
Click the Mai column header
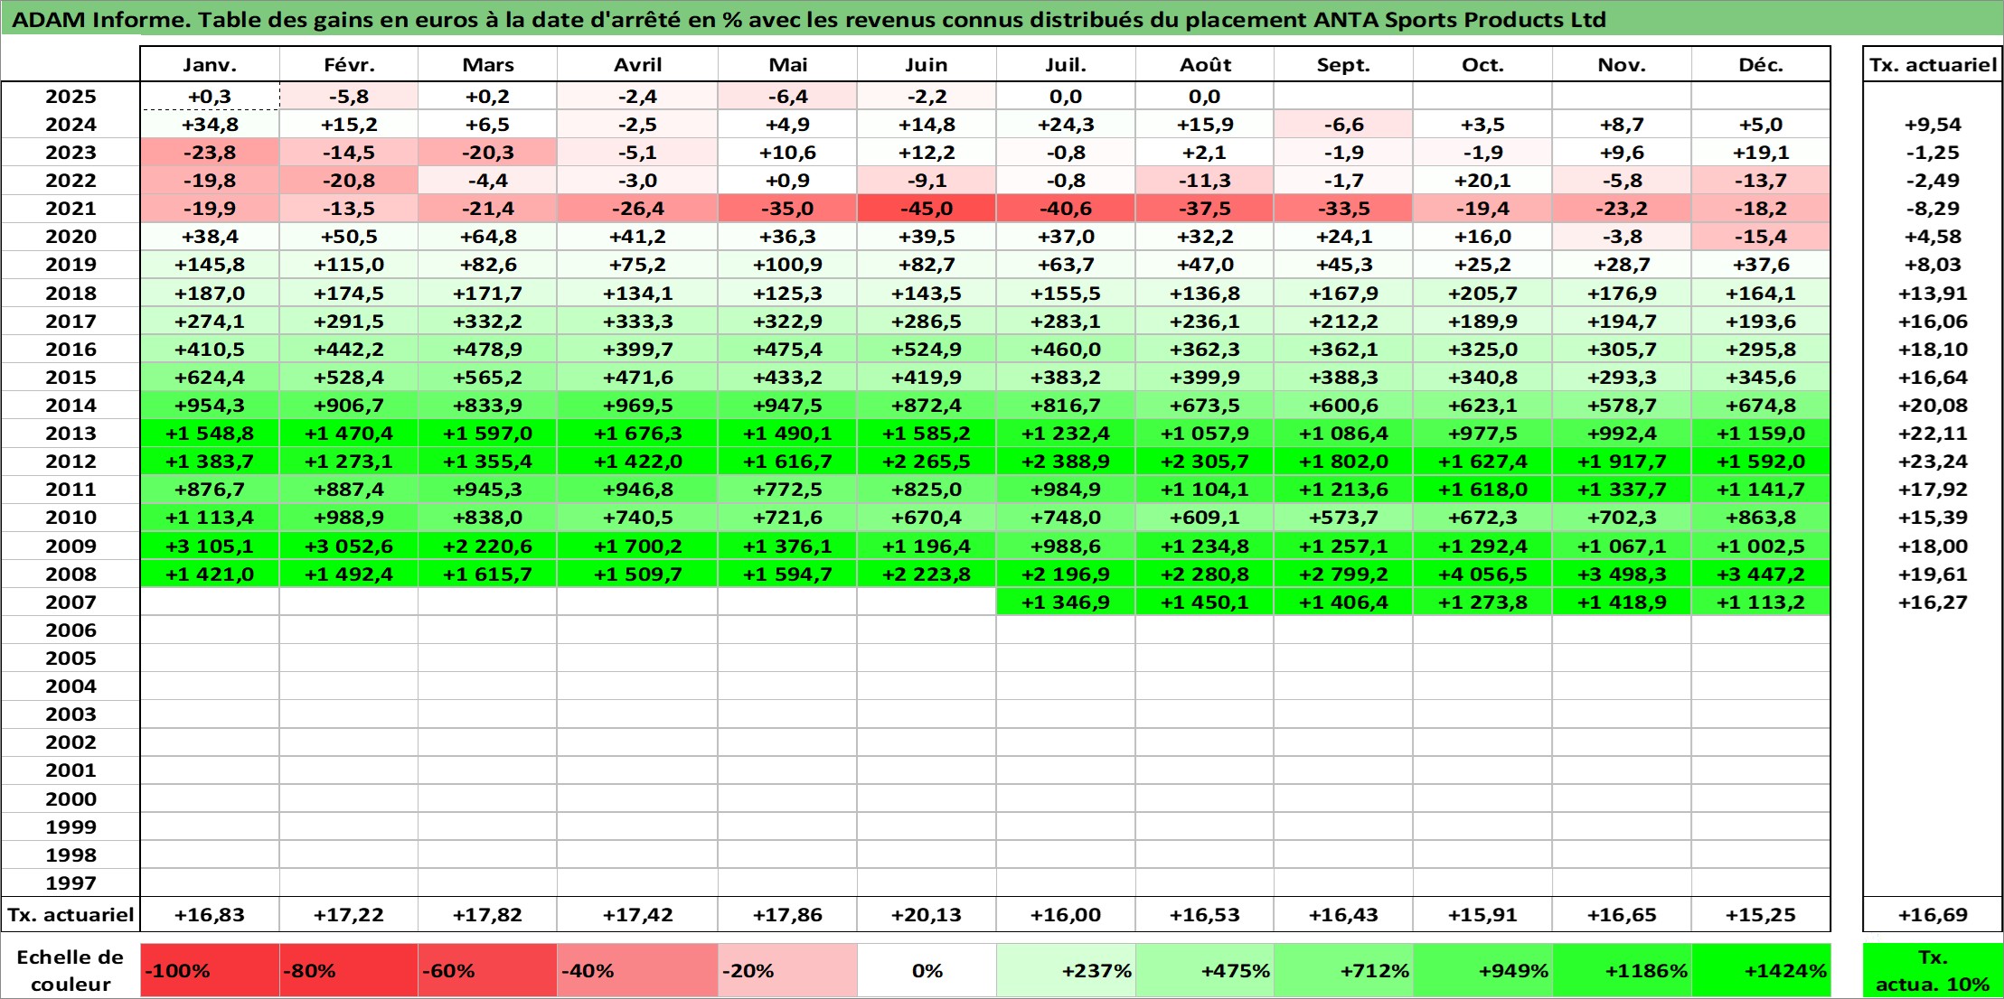788,64
